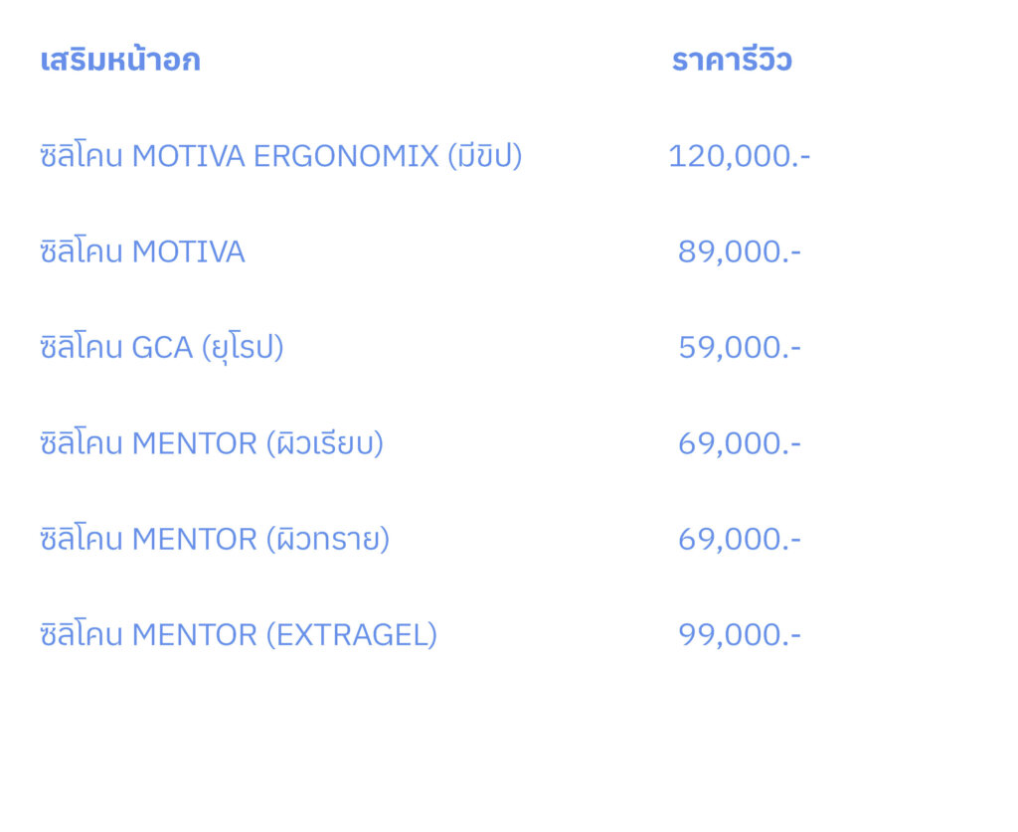1018x832 pixels.
Task: Click the 120,000.- price
Action: point(739,156)
